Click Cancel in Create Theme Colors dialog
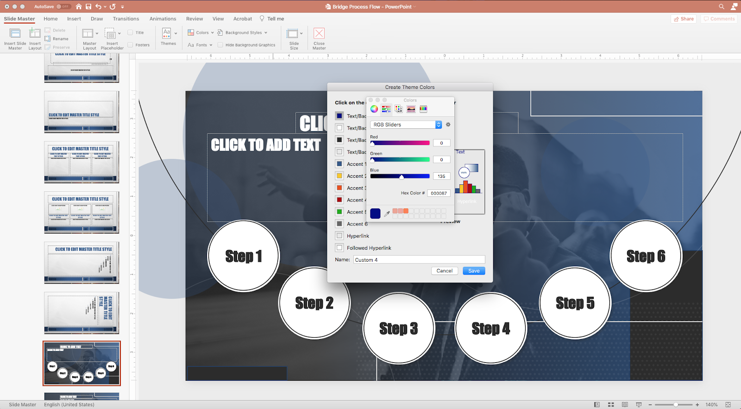741x409 pixels. (445, 271)
